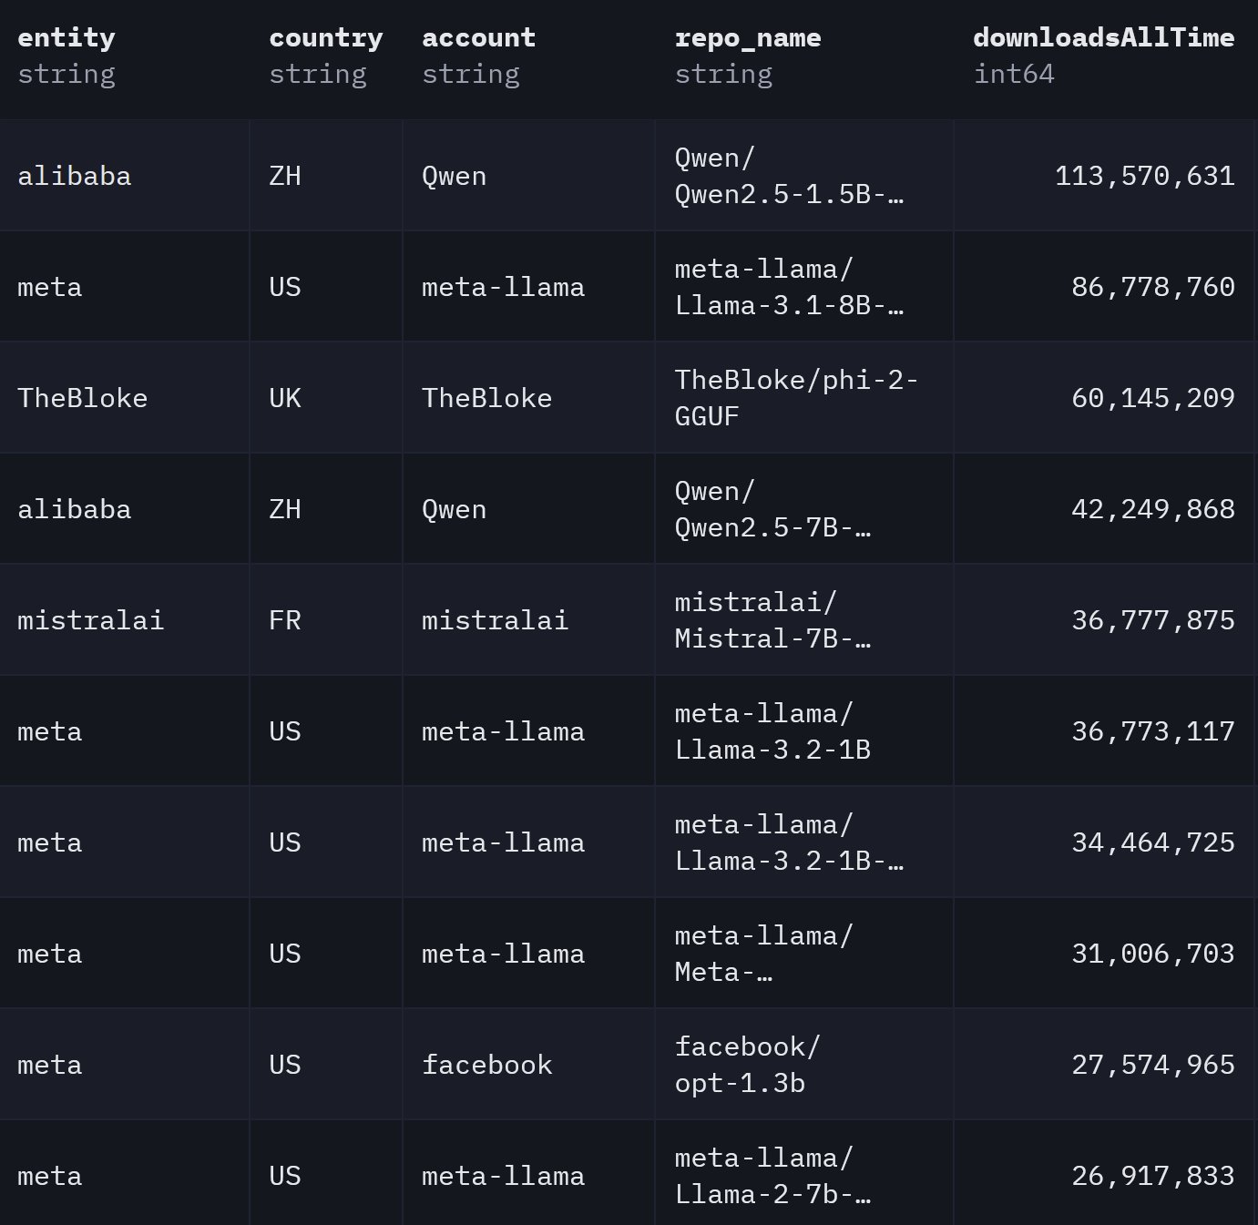This screenshot has width=1258, height=1225.
Task: Click the TheBloke/phi-2-GGUF repo cell
Action: pos(796,398)
